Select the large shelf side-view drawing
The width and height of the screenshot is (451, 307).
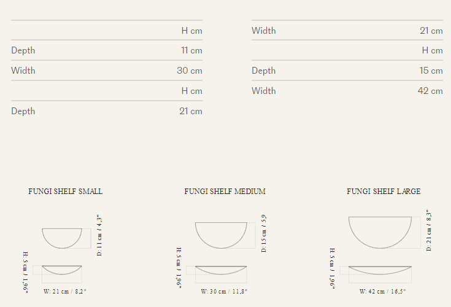point(380,270)
